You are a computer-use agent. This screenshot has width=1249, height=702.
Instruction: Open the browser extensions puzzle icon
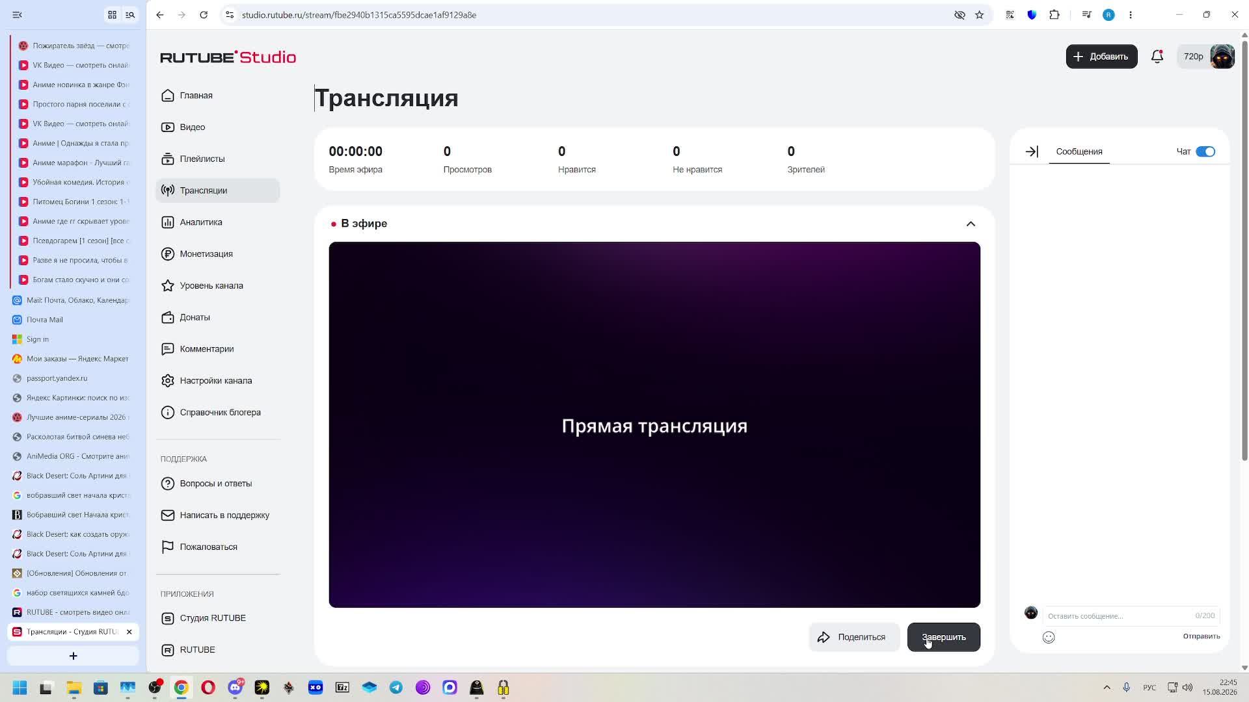1054,15
